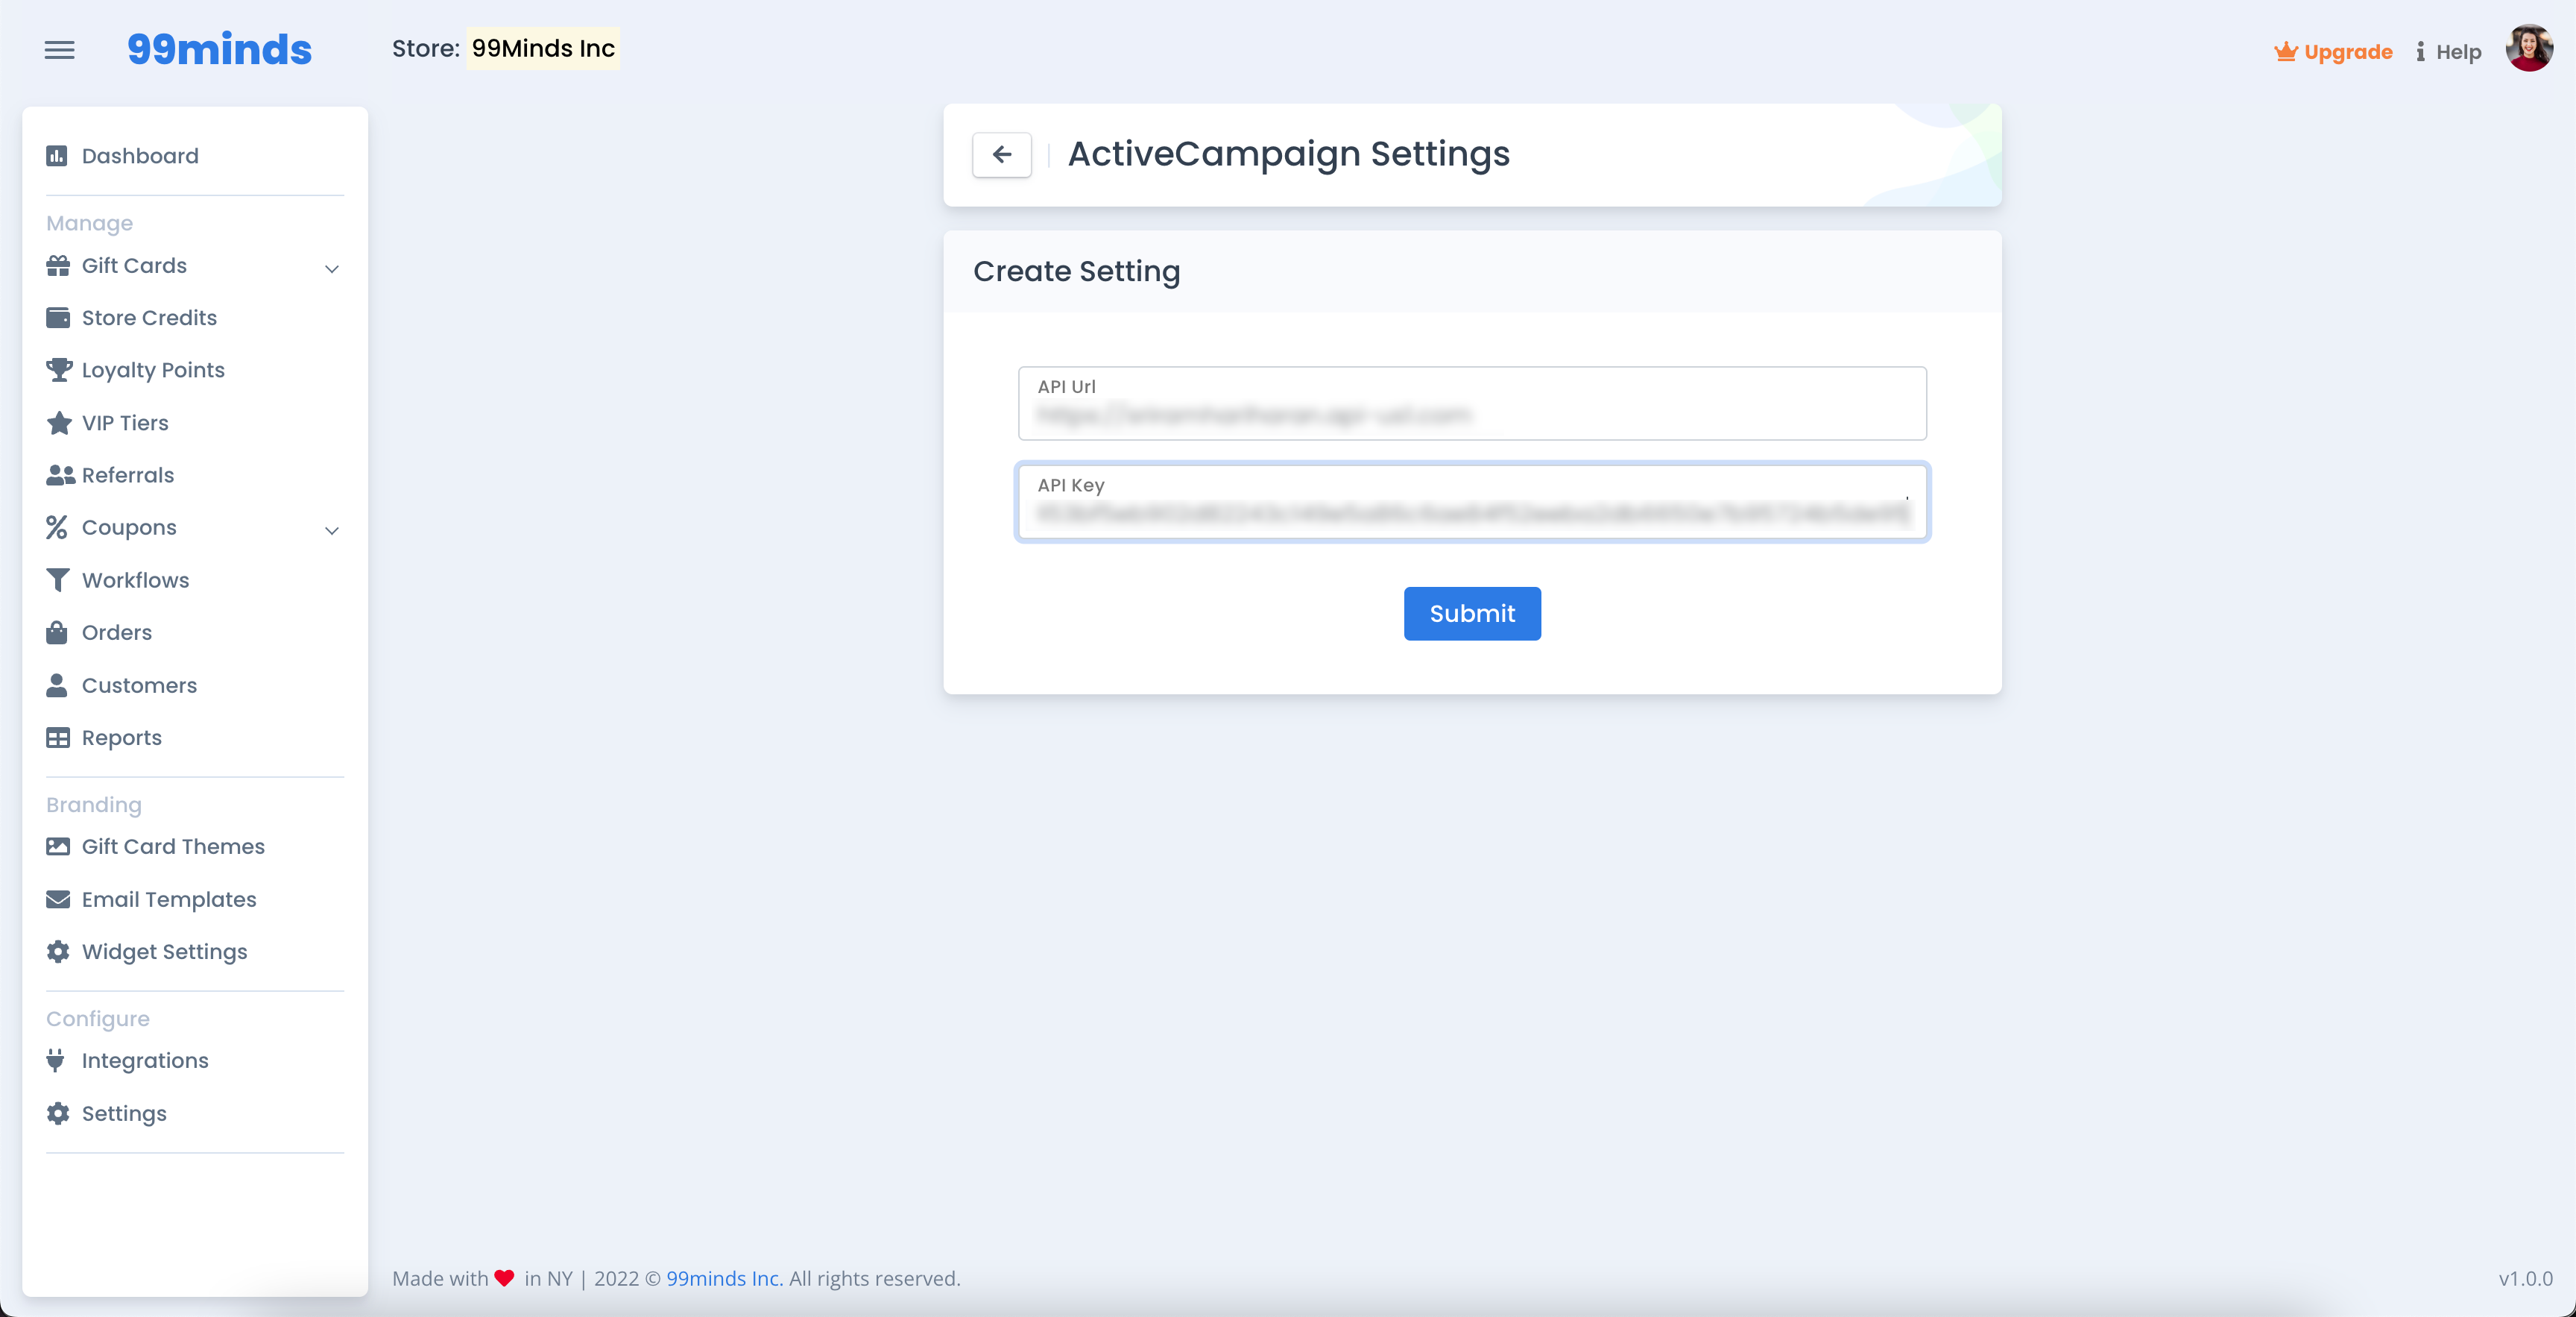Go back using the arrow button
Viewport: 2576px width, 1317px height.
click(x=1002, y=154)
